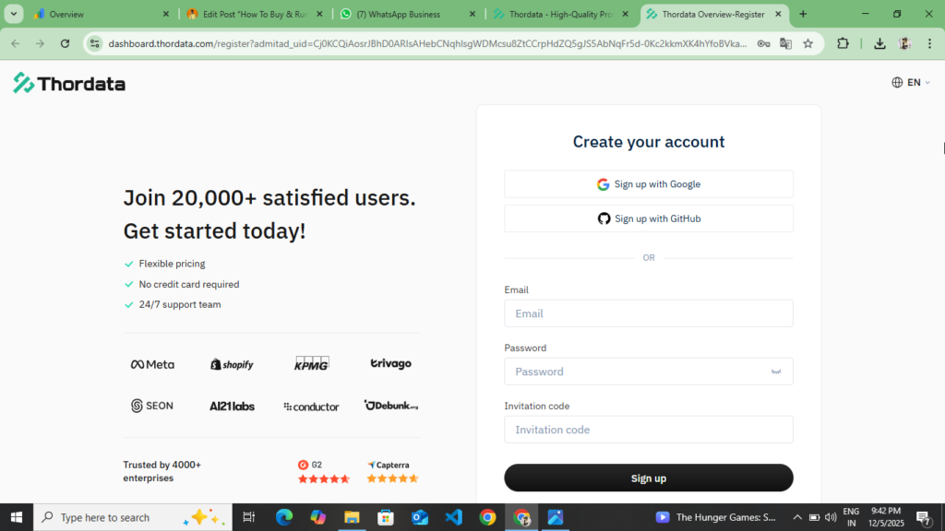Reload the page with refresh icon
The image size is (945, 531).
[64, 43]
